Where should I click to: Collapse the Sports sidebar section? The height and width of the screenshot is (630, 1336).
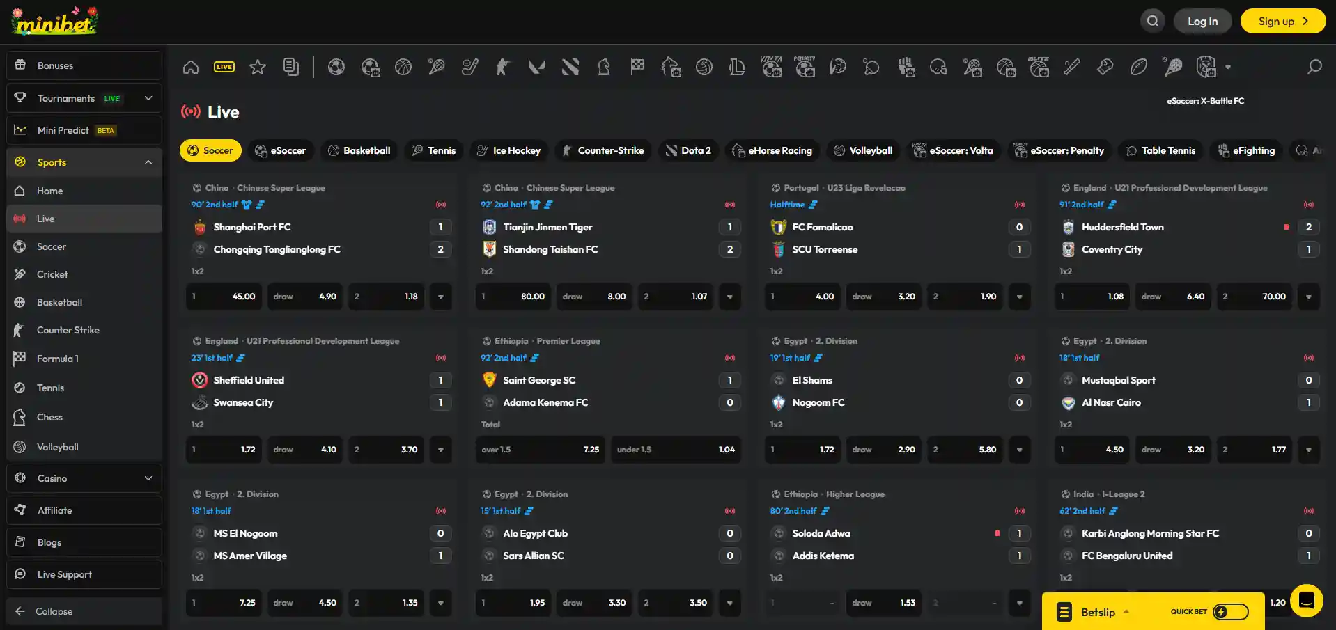click(148, 162)
